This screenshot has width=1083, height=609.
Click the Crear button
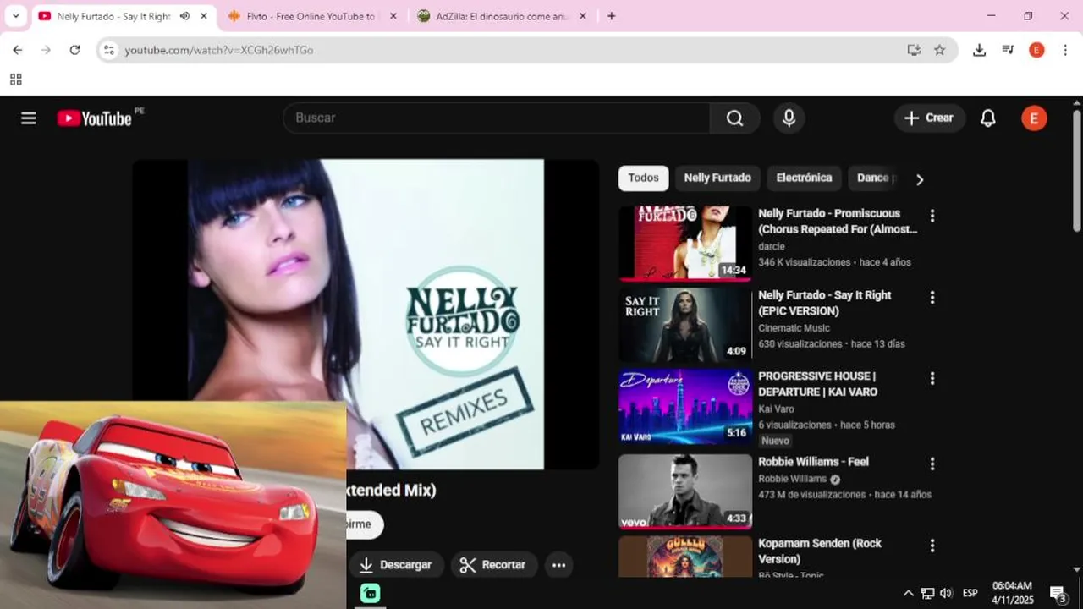click(x=929, y=118)
